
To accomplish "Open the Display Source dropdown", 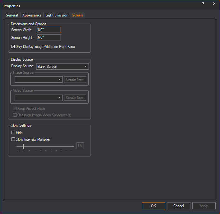I will [x=63, y=67].
